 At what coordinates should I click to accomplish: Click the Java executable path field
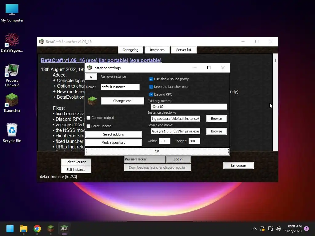point(175,131)
